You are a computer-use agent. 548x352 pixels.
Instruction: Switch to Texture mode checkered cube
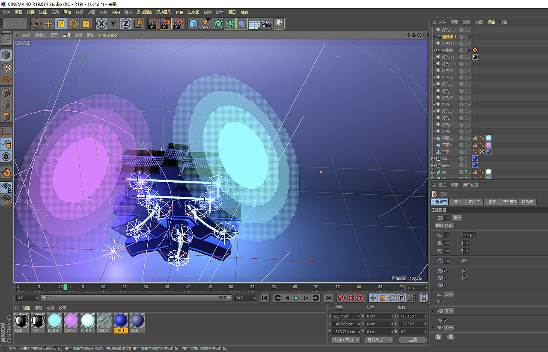[6, 67]
